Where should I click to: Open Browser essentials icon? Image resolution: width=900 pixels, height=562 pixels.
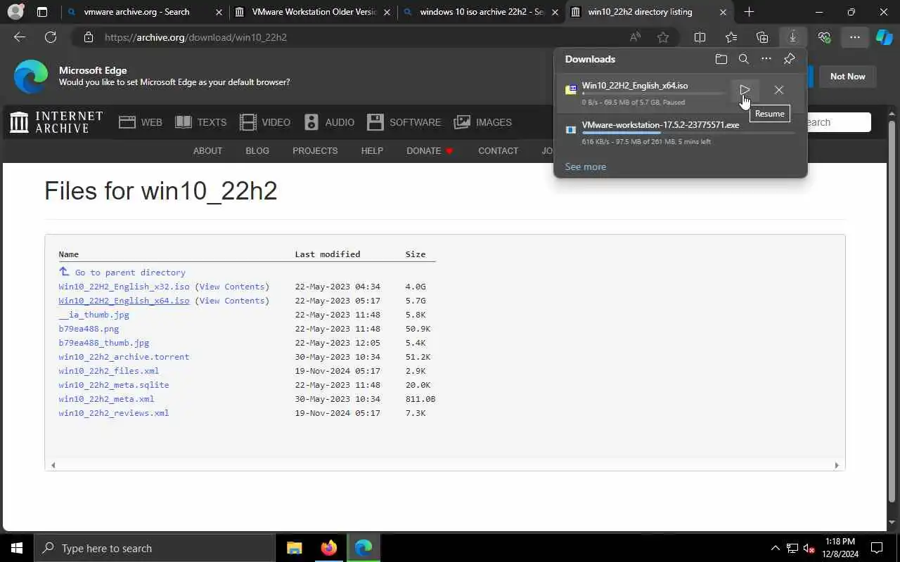tap(824, 37)
